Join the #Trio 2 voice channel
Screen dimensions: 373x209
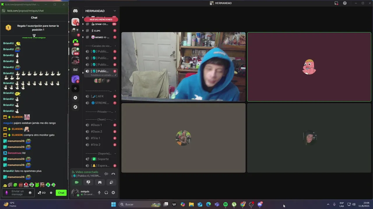[x=101, y=145]
